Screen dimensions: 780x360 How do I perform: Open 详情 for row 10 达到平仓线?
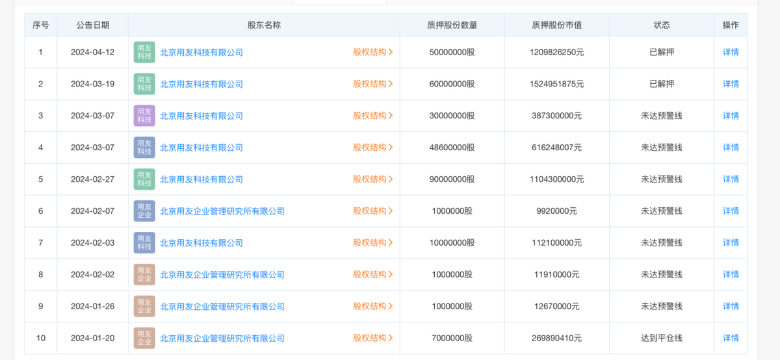coord(731,339)
